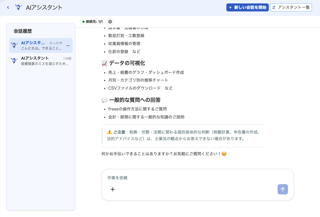Click the 会話履歴 heading
Viewport: 320px width, 217px height.
pyautogui.click(x=23, y=31)
